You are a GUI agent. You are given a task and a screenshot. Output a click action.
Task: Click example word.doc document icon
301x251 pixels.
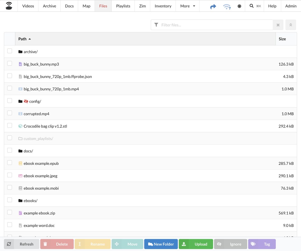20,225
